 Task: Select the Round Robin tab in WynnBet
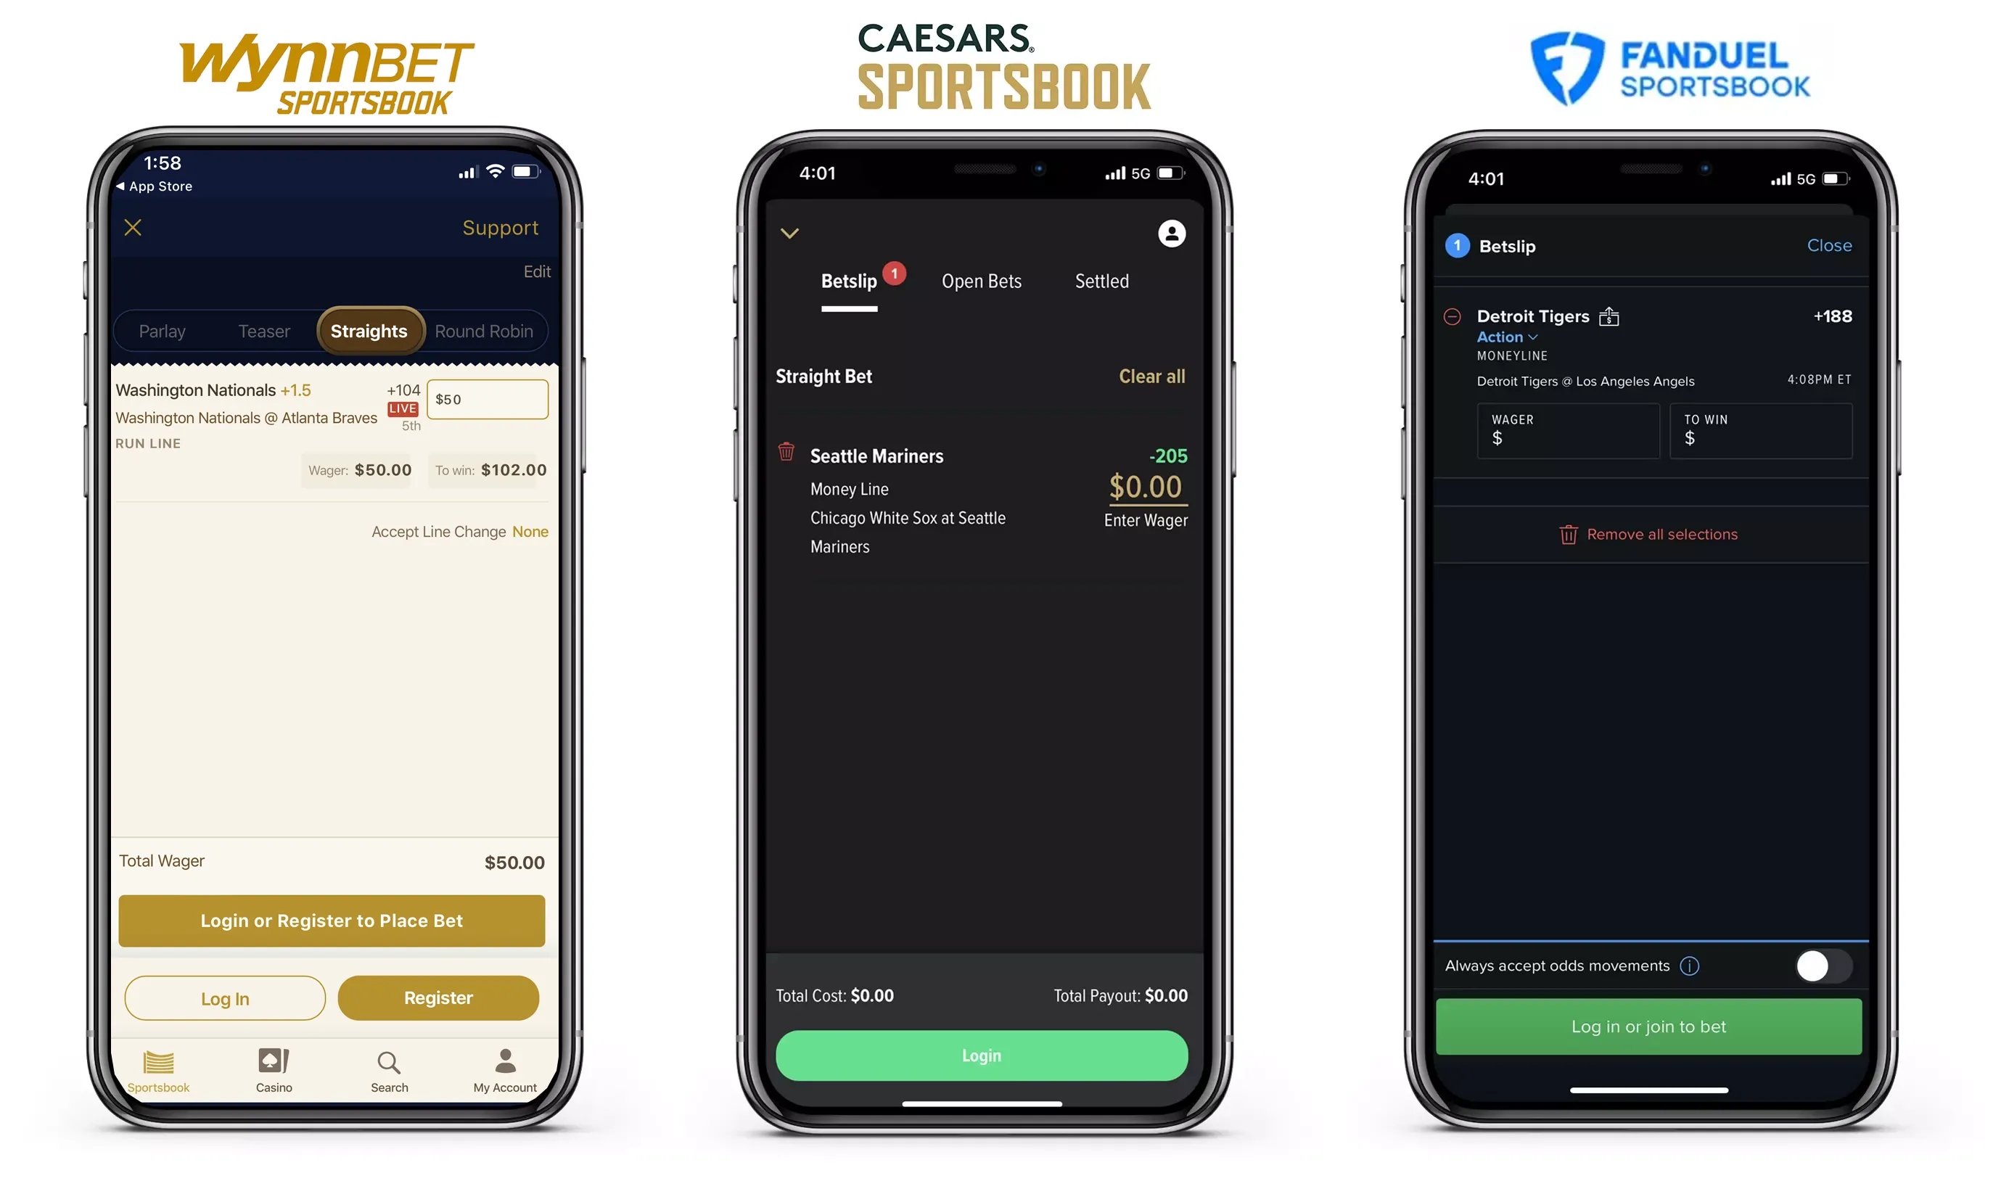[x=485, y=330]
